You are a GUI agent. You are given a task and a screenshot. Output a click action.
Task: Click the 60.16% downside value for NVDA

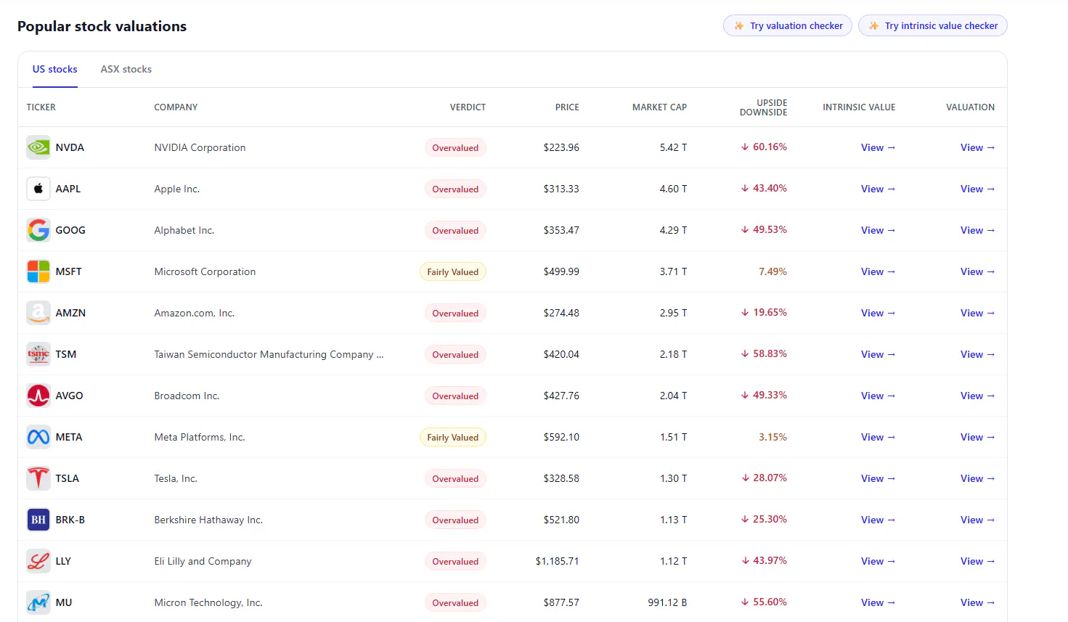pyautogui.click(x=764, y=147)
